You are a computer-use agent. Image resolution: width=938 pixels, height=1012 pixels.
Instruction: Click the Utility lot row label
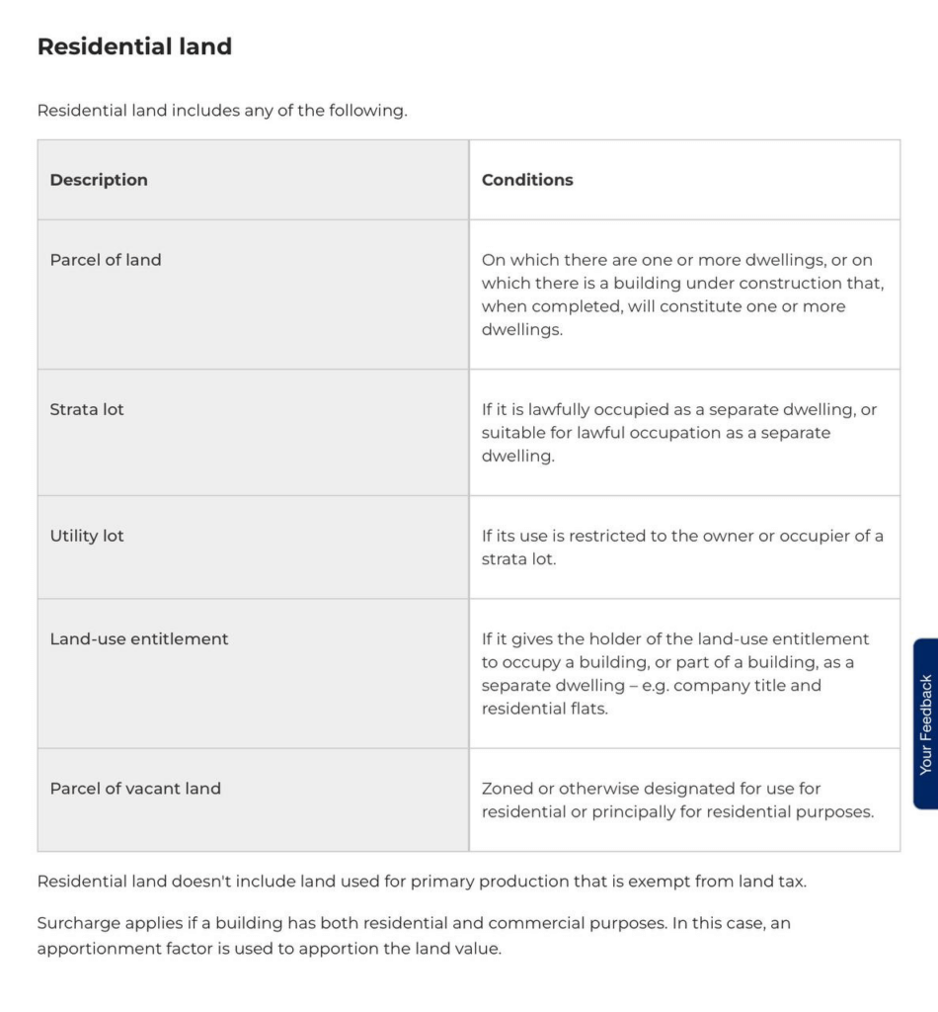tap(87, 536)
